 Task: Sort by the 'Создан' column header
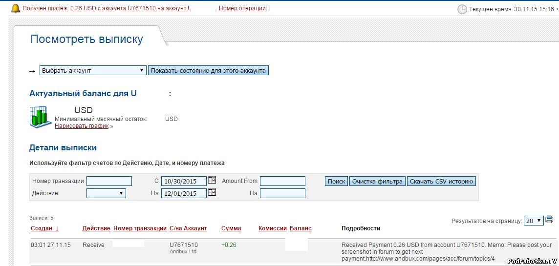click(44, 228)
